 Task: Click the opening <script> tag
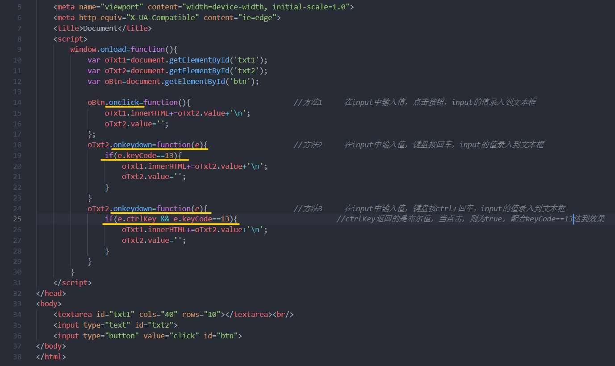[x=71, y=39]
